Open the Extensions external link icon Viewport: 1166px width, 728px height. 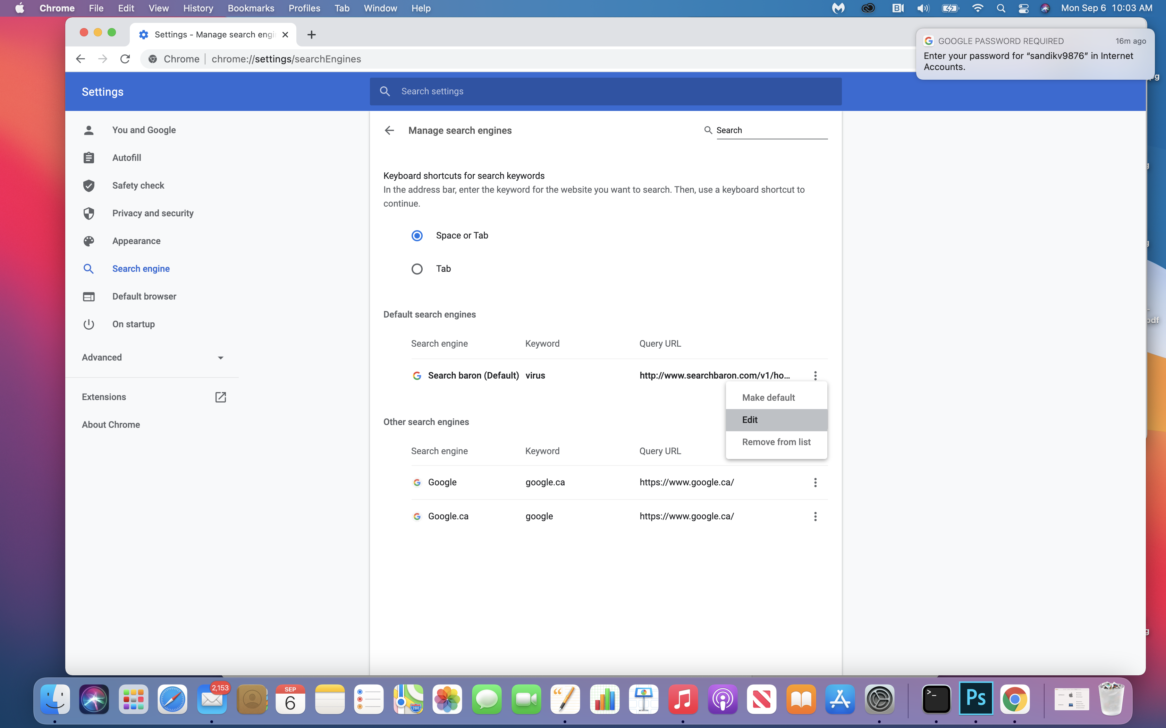[x=220, y=397]
